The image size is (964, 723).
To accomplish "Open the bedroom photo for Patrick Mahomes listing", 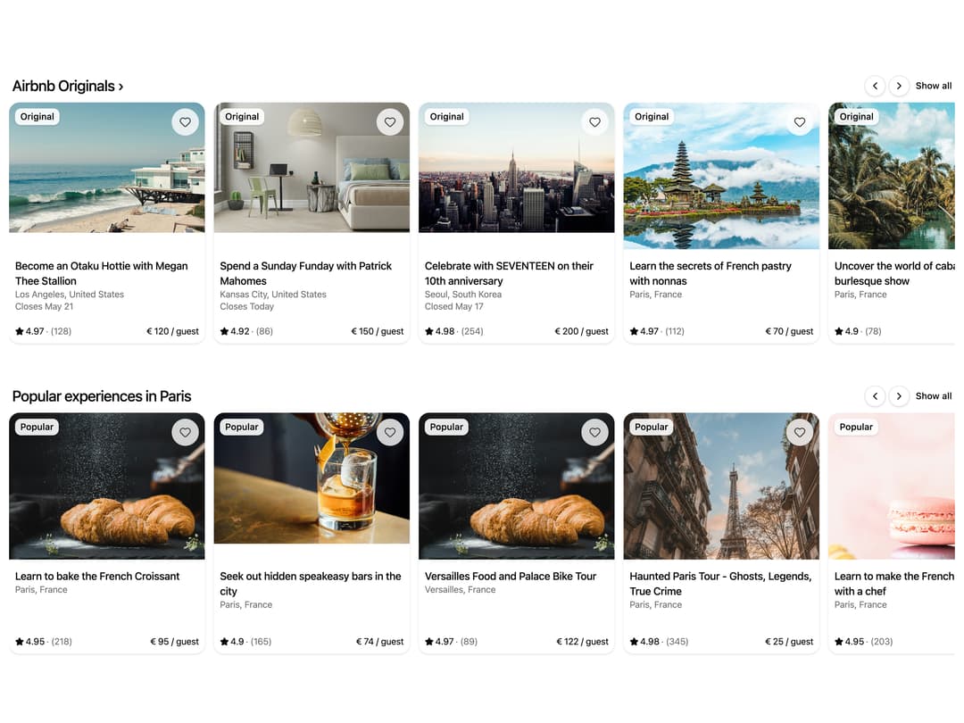I will (x=312, y=168).
